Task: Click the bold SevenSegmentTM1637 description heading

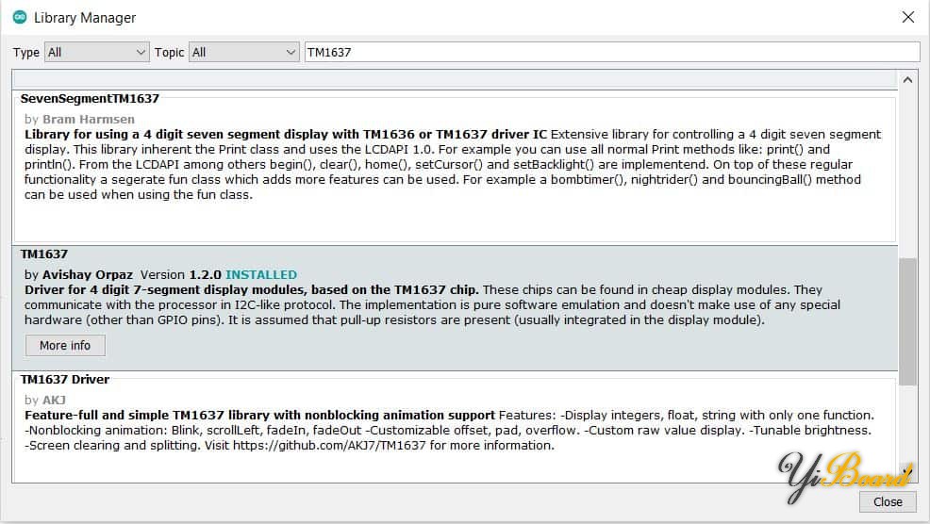Action: pyautogui.click(x=285, y=135)
